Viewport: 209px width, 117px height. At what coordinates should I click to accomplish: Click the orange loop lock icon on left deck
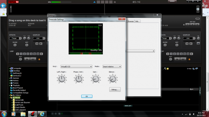point(39,59)
